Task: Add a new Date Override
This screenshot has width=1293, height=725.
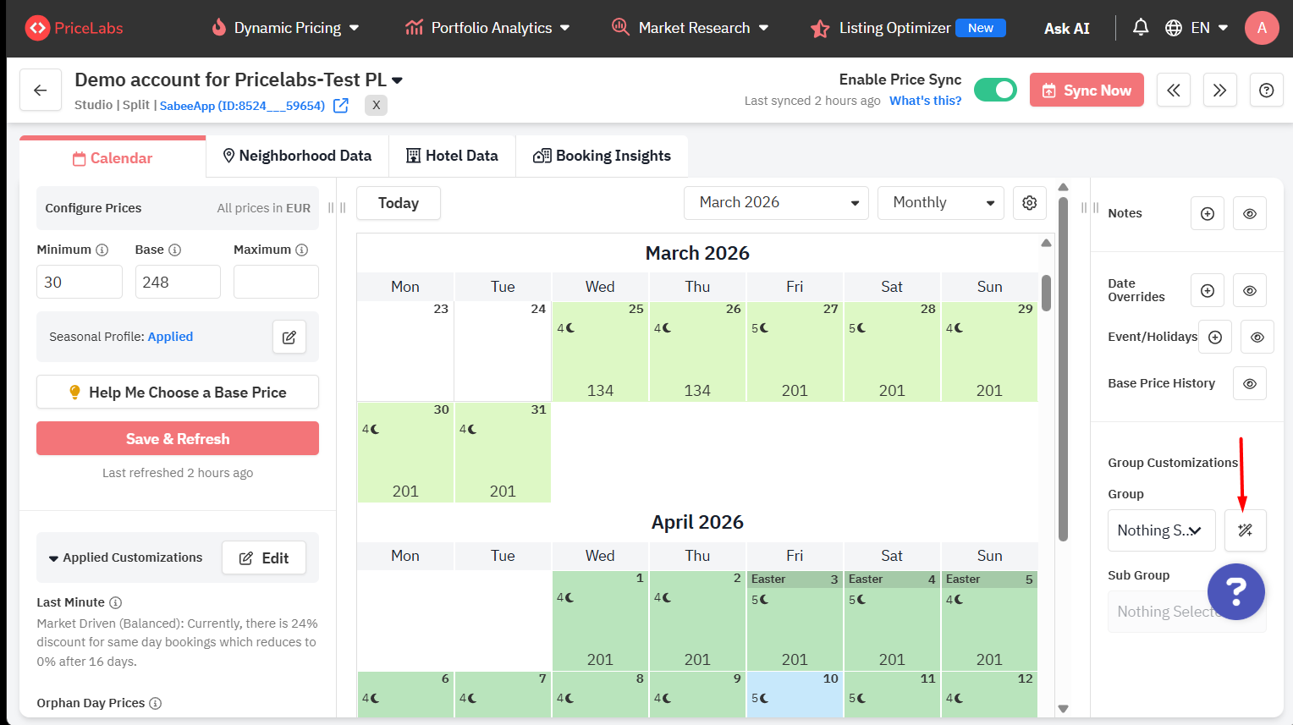Action: pos(1207,290)
